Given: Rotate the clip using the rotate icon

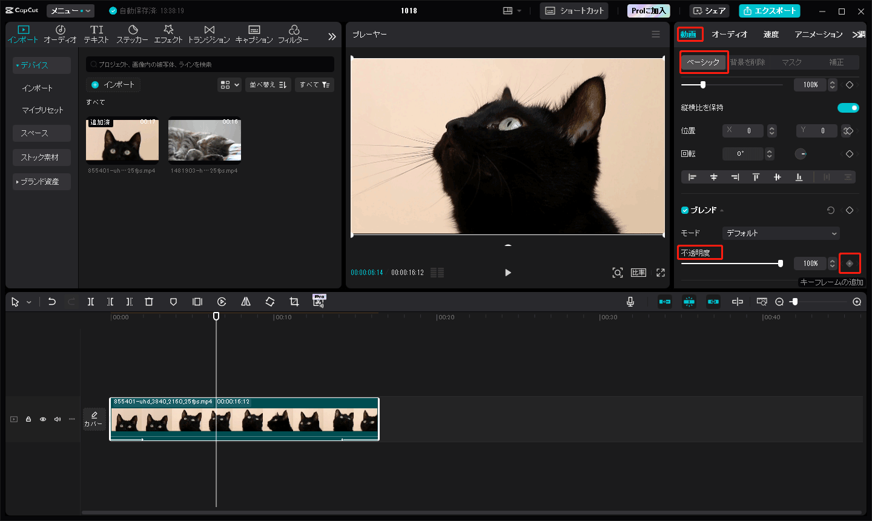Looking at the screenshot, I should (x=270, y=302).
